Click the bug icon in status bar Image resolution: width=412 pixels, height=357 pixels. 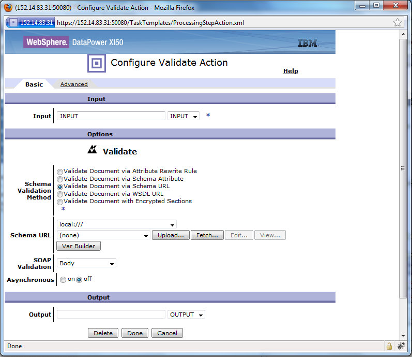401,346
